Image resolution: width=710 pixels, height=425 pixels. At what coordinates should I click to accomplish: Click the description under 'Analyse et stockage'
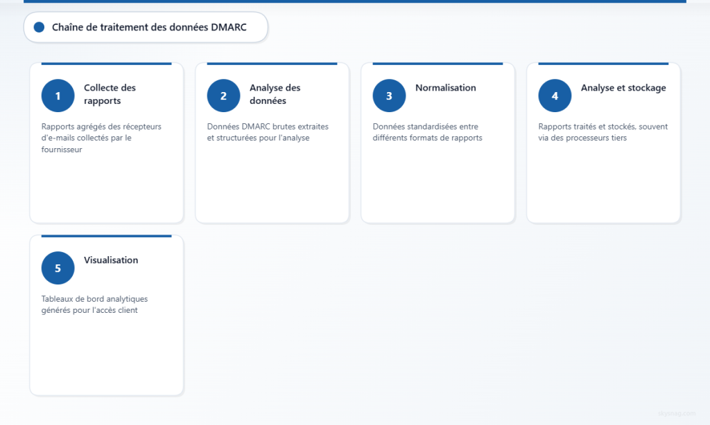pos(603,132)
